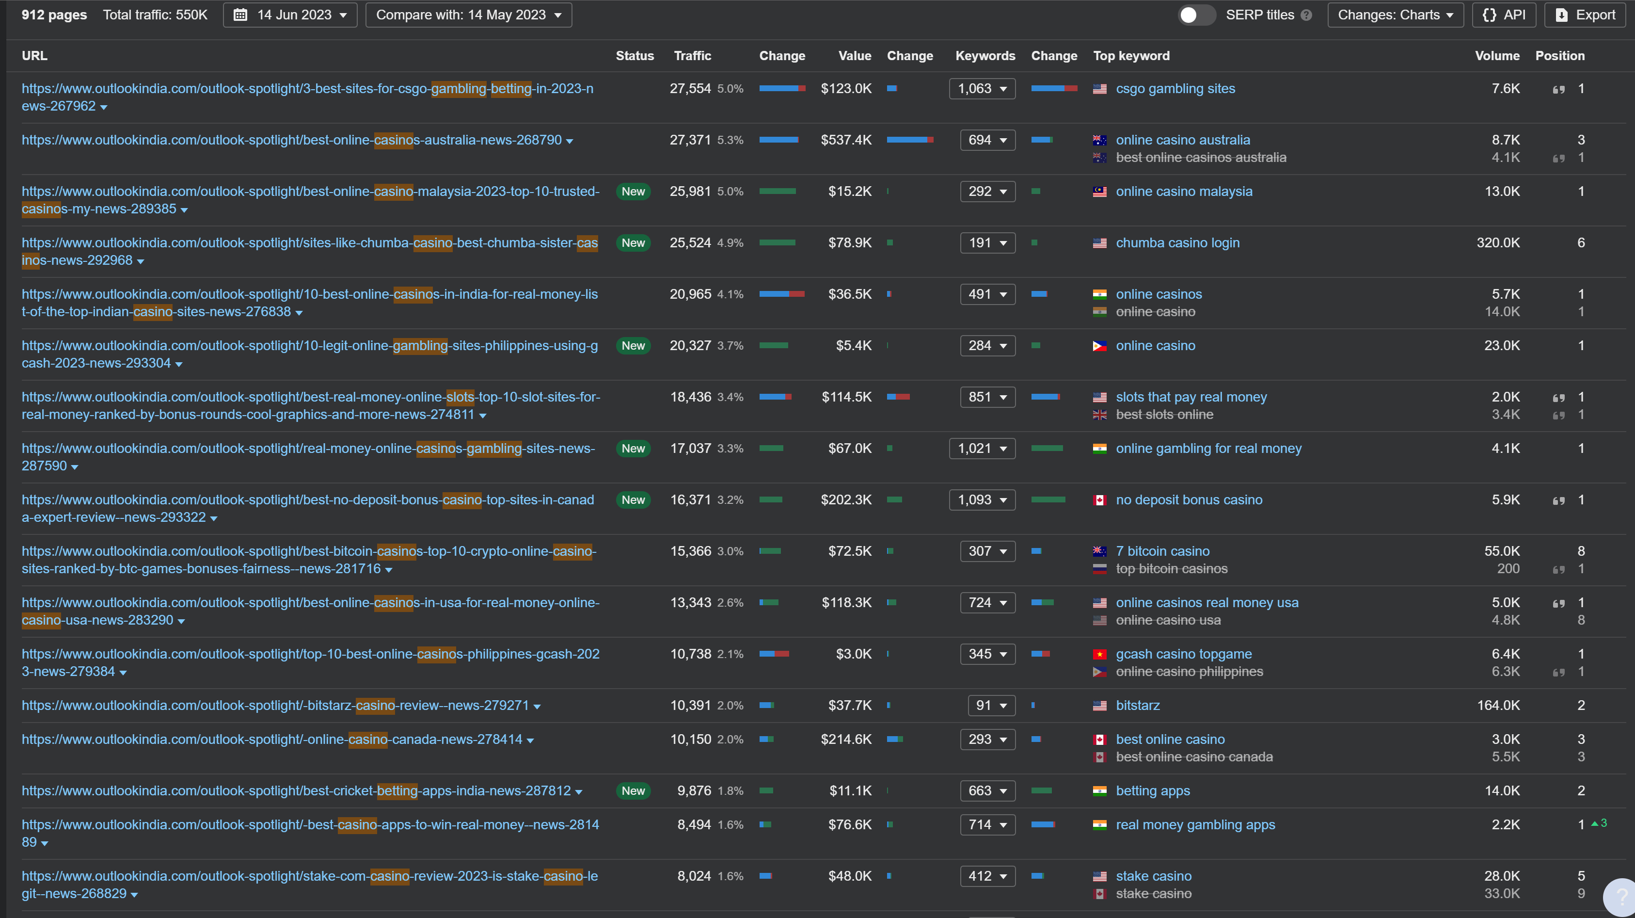
Task: Expand the 1,063 keywords dropdown
Action: [x=982, y=89]
